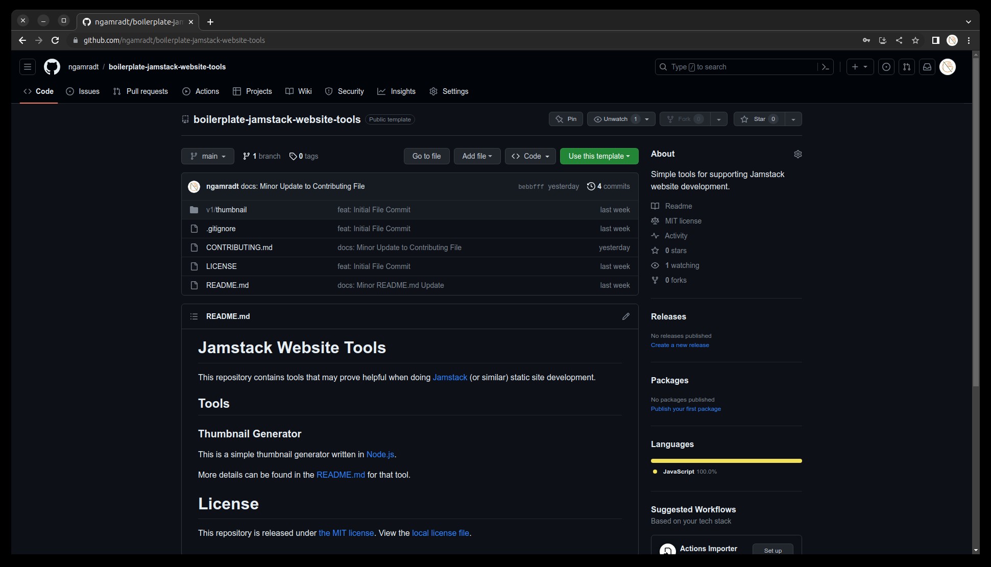This screenshot has height=567, width=991.
Task: Click the share icon in the address bar
Action: 899,40
